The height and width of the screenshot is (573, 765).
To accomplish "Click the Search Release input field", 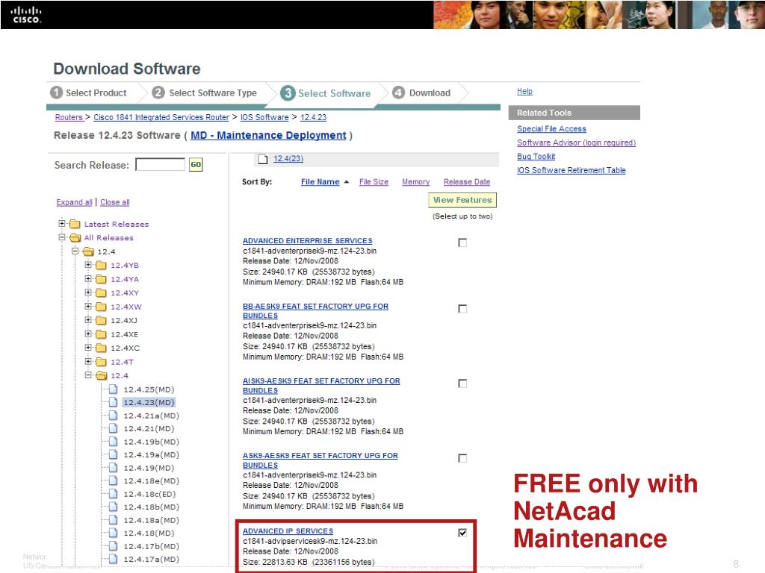I will click(x=161, y=164).
